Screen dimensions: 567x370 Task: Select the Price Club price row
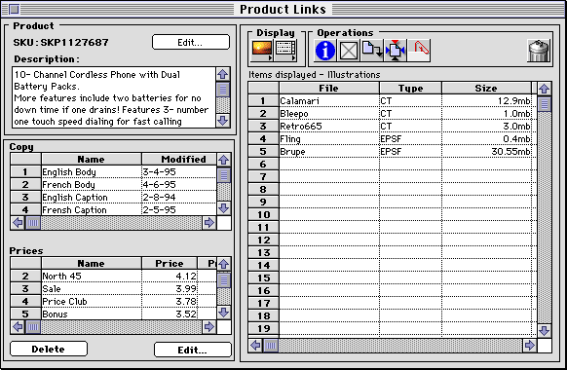[114, 301]
